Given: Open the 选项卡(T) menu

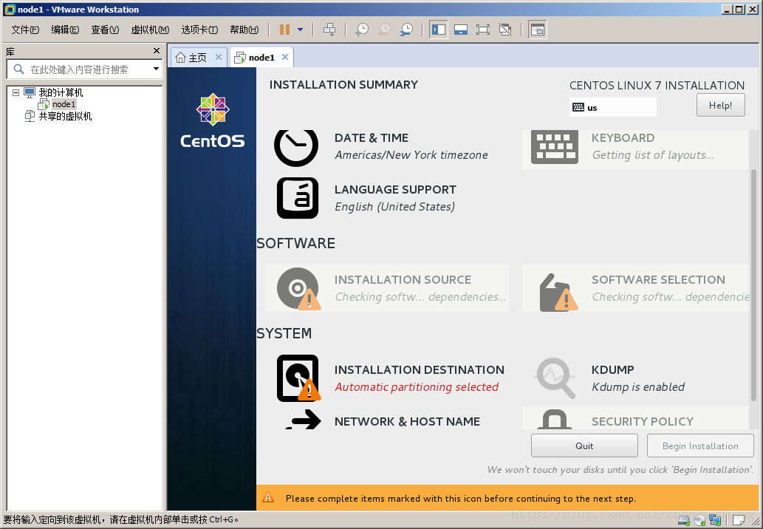Looking at the screenshot, I should point(199,30).
